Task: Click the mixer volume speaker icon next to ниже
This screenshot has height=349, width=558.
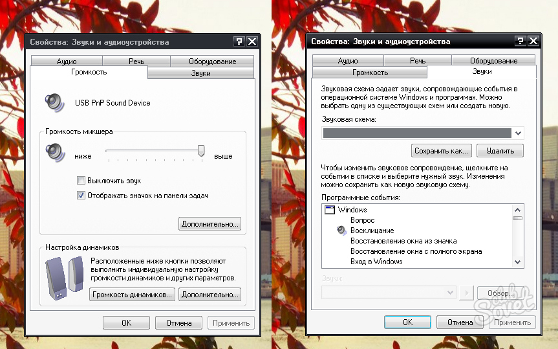Action: click(x=53, y=152)
